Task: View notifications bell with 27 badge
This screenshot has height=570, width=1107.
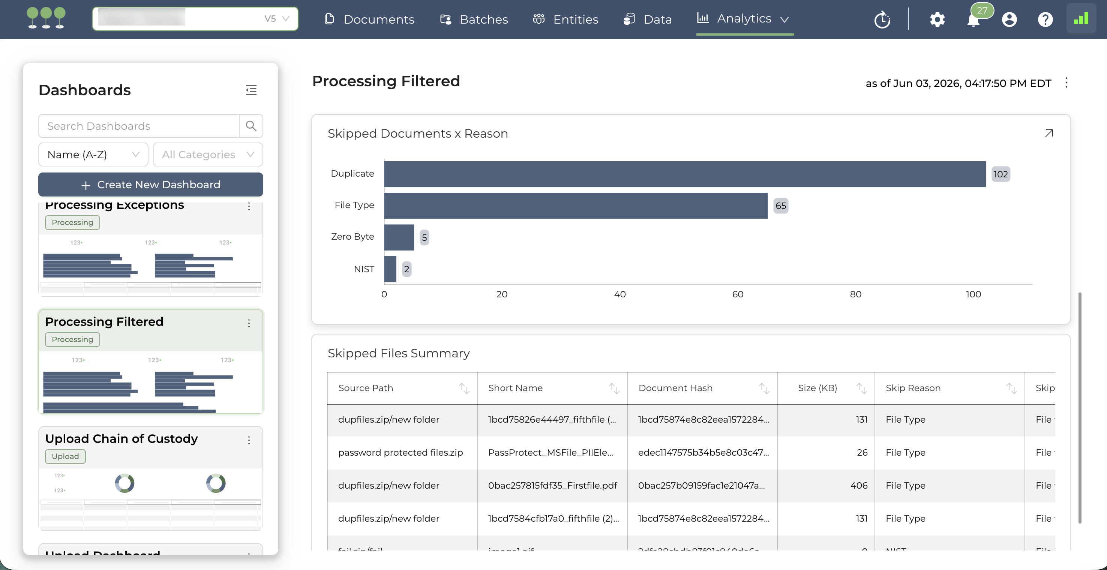Action: (x=973, y=19)
